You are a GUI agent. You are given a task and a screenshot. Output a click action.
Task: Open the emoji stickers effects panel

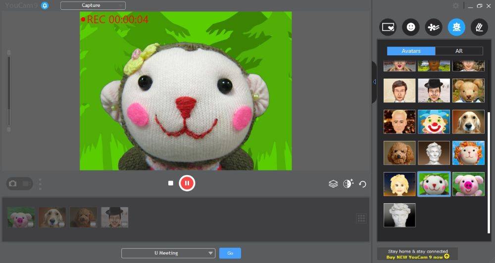click(x=410, y=27)
